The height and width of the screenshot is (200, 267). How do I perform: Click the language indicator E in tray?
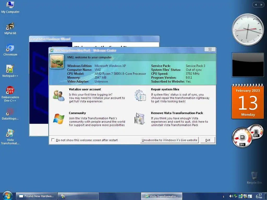[x=223, y=197]
